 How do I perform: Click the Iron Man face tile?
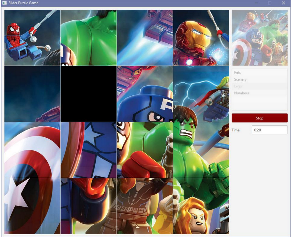point(201,37)
